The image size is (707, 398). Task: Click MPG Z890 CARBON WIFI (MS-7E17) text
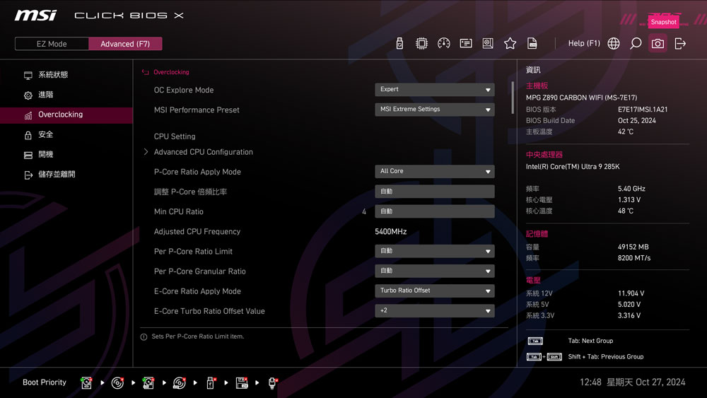581,98
